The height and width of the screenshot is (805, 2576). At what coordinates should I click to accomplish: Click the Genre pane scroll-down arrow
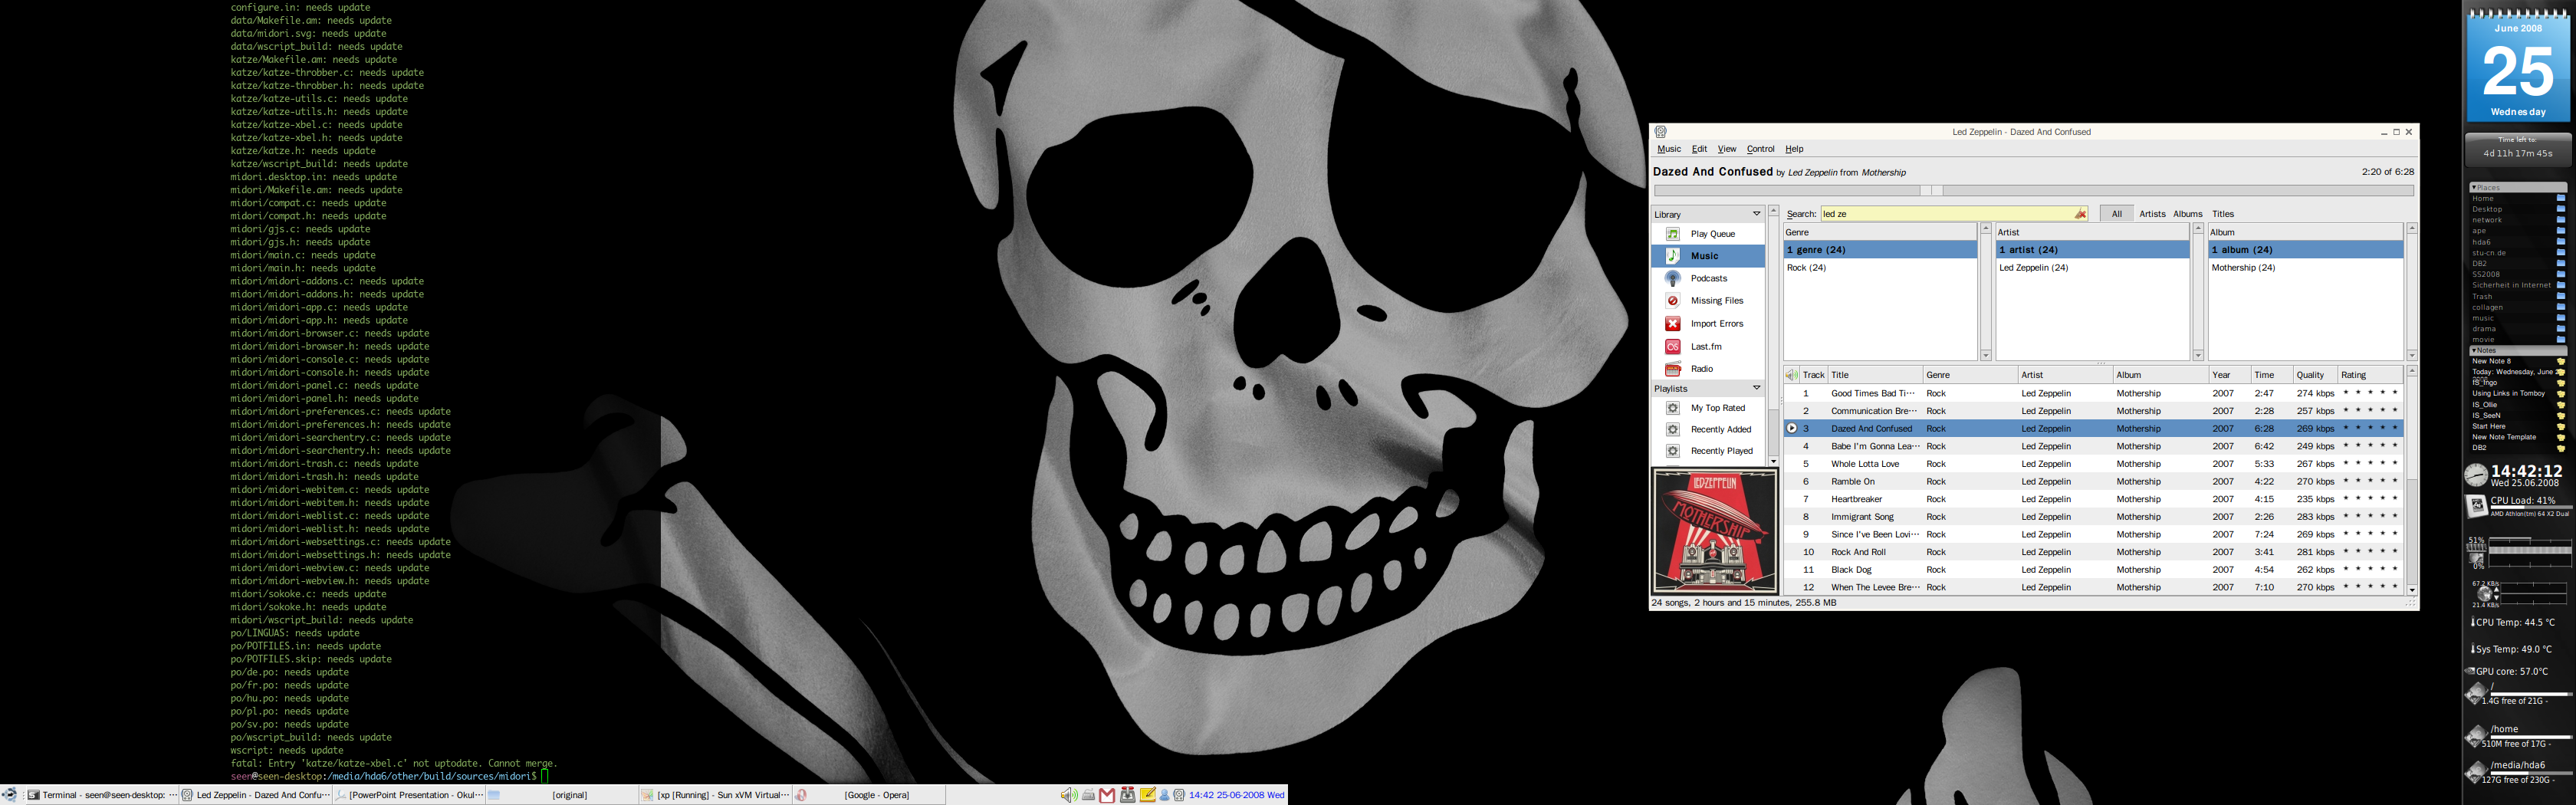[1986, 355]
